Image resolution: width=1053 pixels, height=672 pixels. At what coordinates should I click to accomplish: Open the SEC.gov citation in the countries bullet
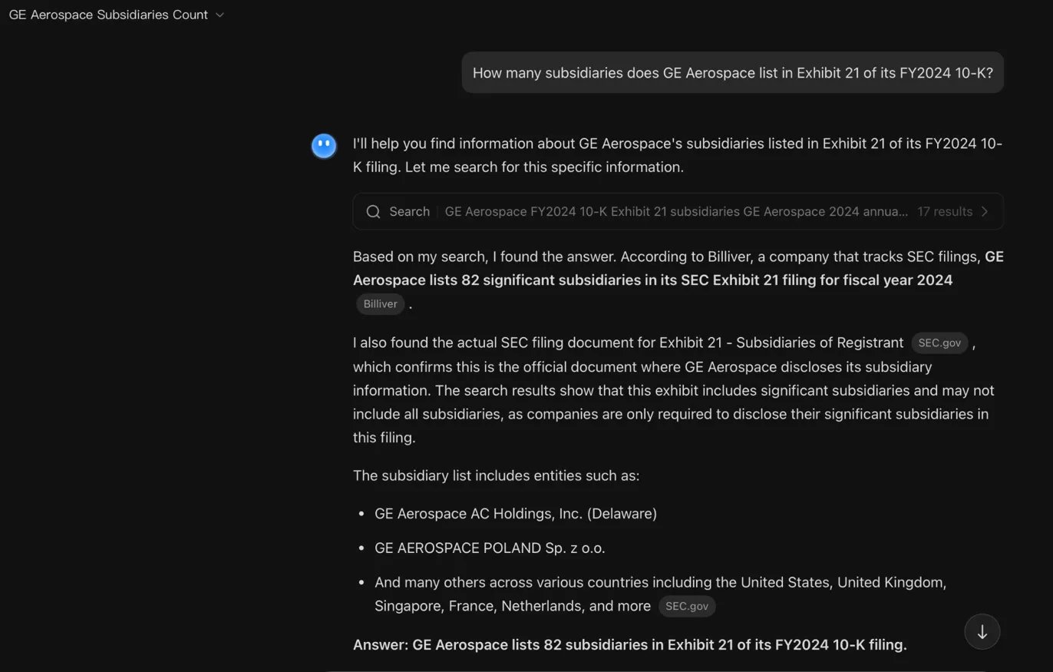coord(687,606)
